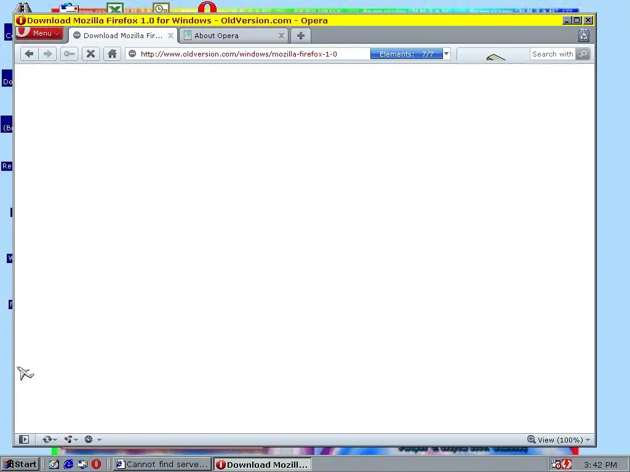Click the Excel desktop icon behind Opera

pyautogui.click(x=115, y=7)
